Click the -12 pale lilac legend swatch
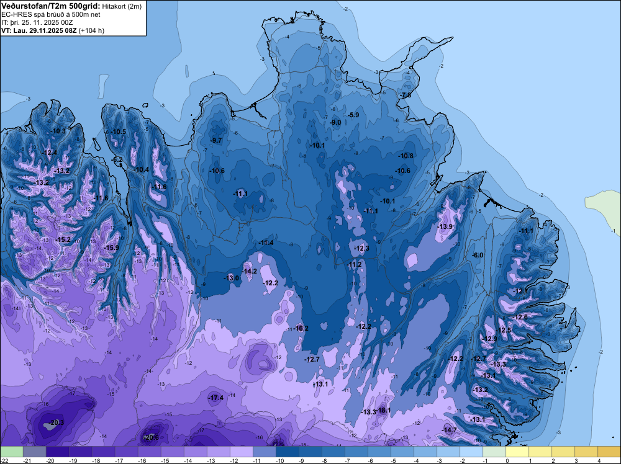The width and height of the screenshot is (621, 464). pos(241,452)
